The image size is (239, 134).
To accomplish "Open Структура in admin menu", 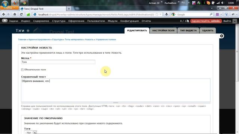I will 59,21.
